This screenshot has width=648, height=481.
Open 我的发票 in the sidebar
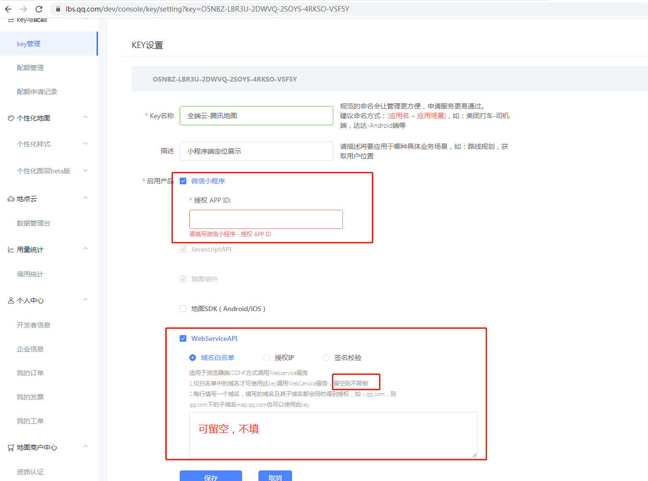point(30,397)
